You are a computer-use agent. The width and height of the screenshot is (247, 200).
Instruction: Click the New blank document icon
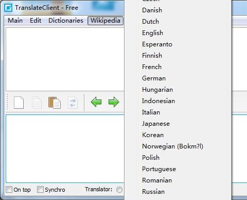19,103
